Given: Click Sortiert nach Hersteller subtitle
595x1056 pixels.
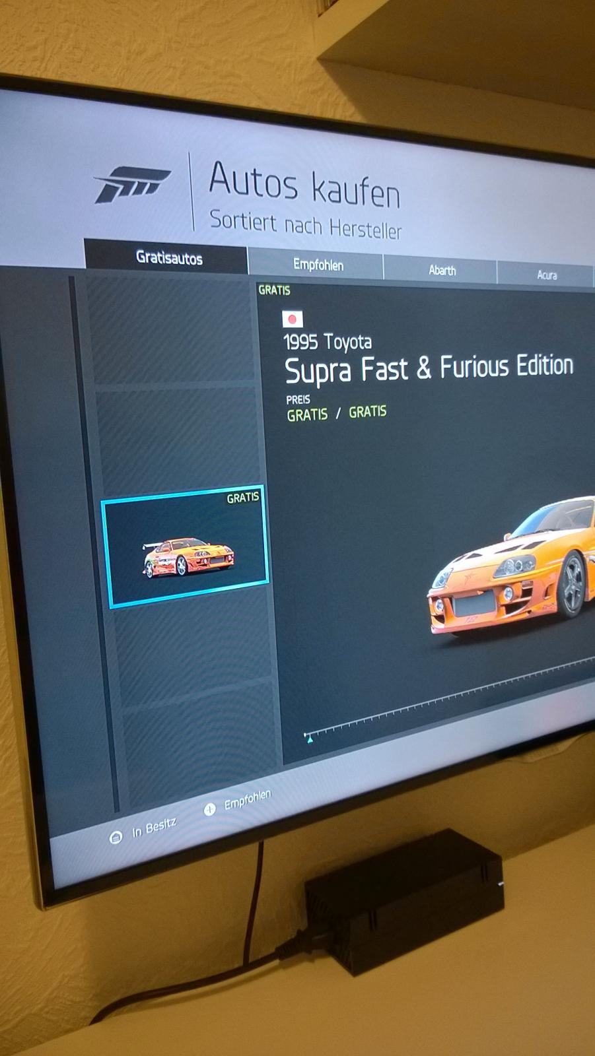Looking at the screenshot, I should pyautogui.click(x=305, y=225).
